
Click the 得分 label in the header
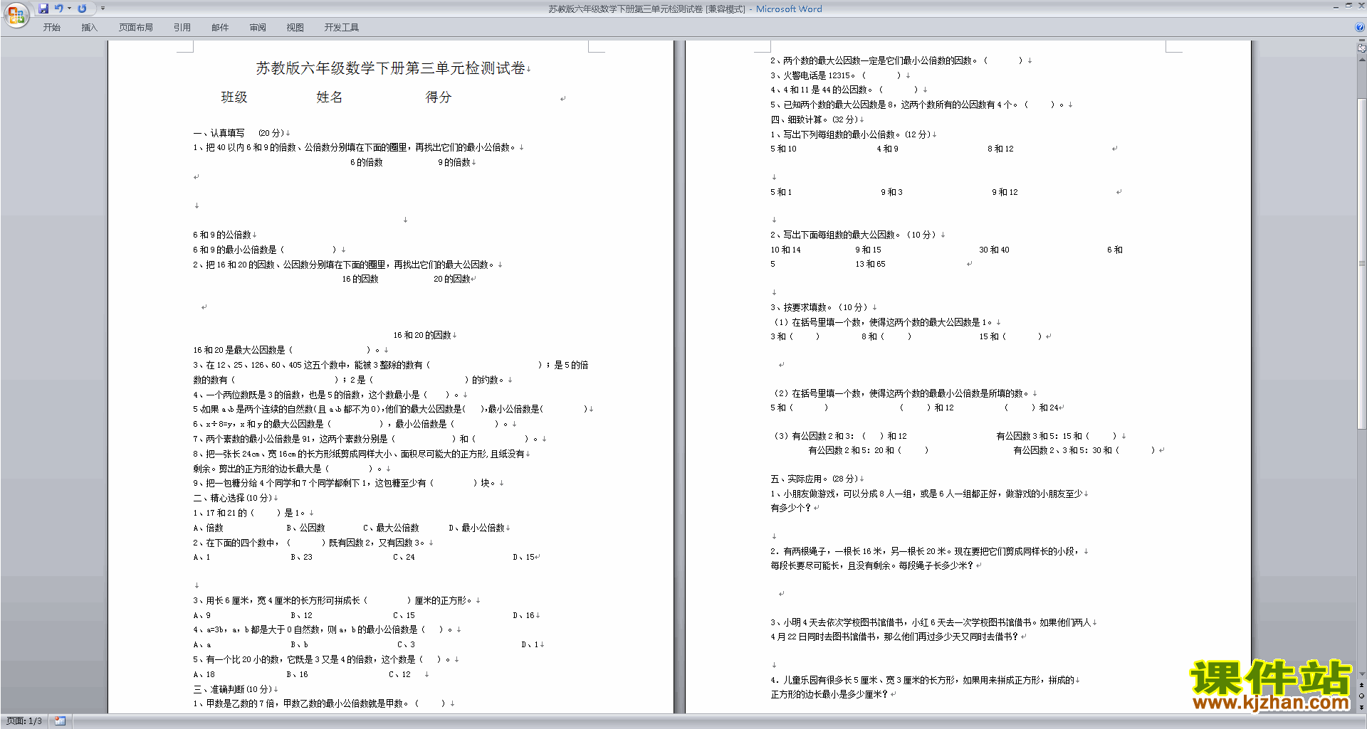(439, 97)
